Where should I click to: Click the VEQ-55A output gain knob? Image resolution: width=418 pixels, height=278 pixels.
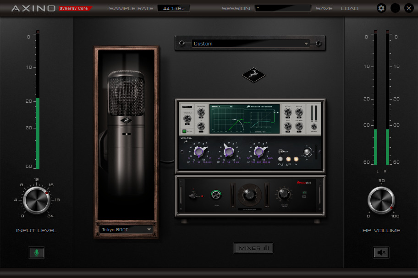307,152
